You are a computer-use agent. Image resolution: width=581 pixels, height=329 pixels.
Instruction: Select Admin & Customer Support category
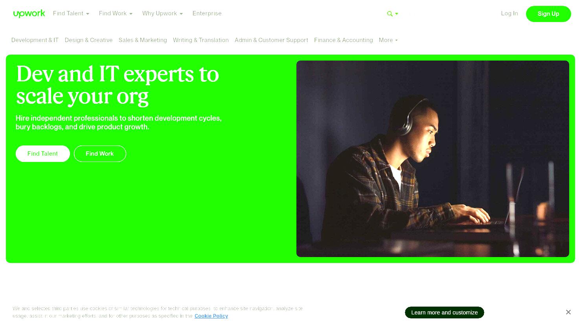click(x=271, y=40)
